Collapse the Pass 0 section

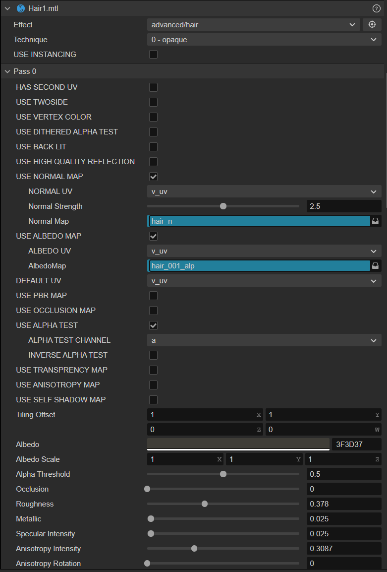(x=7, y=72)
